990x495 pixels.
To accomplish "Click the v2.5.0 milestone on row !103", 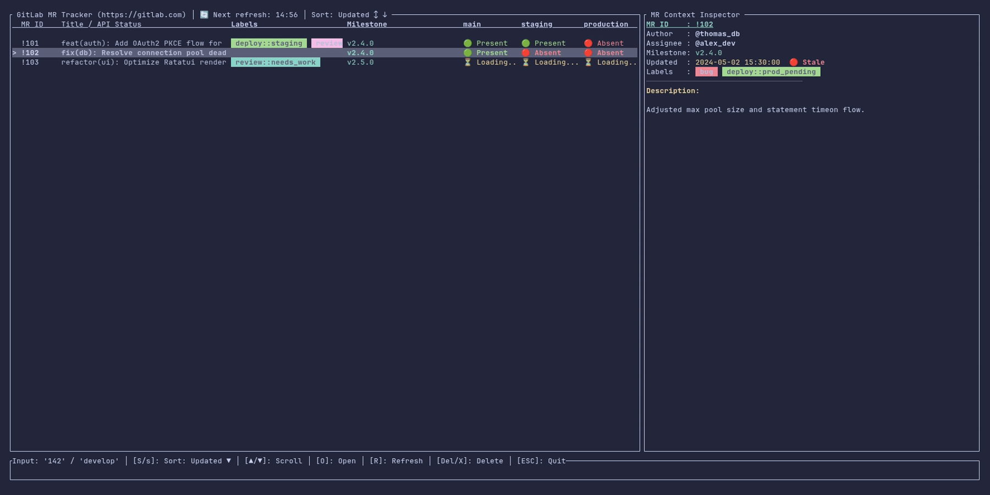I will click(360, 62).
